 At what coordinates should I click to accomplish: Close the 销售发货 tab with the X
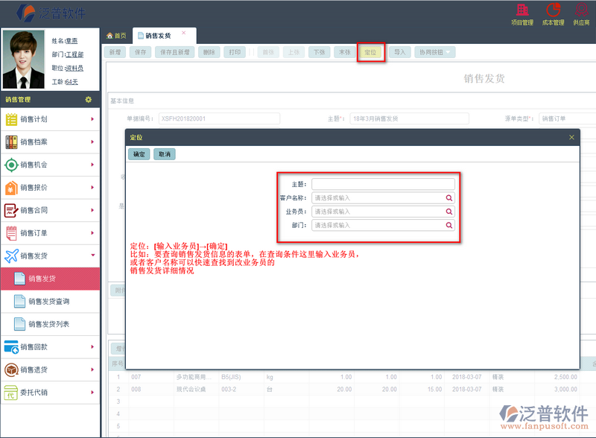(183, 33)
